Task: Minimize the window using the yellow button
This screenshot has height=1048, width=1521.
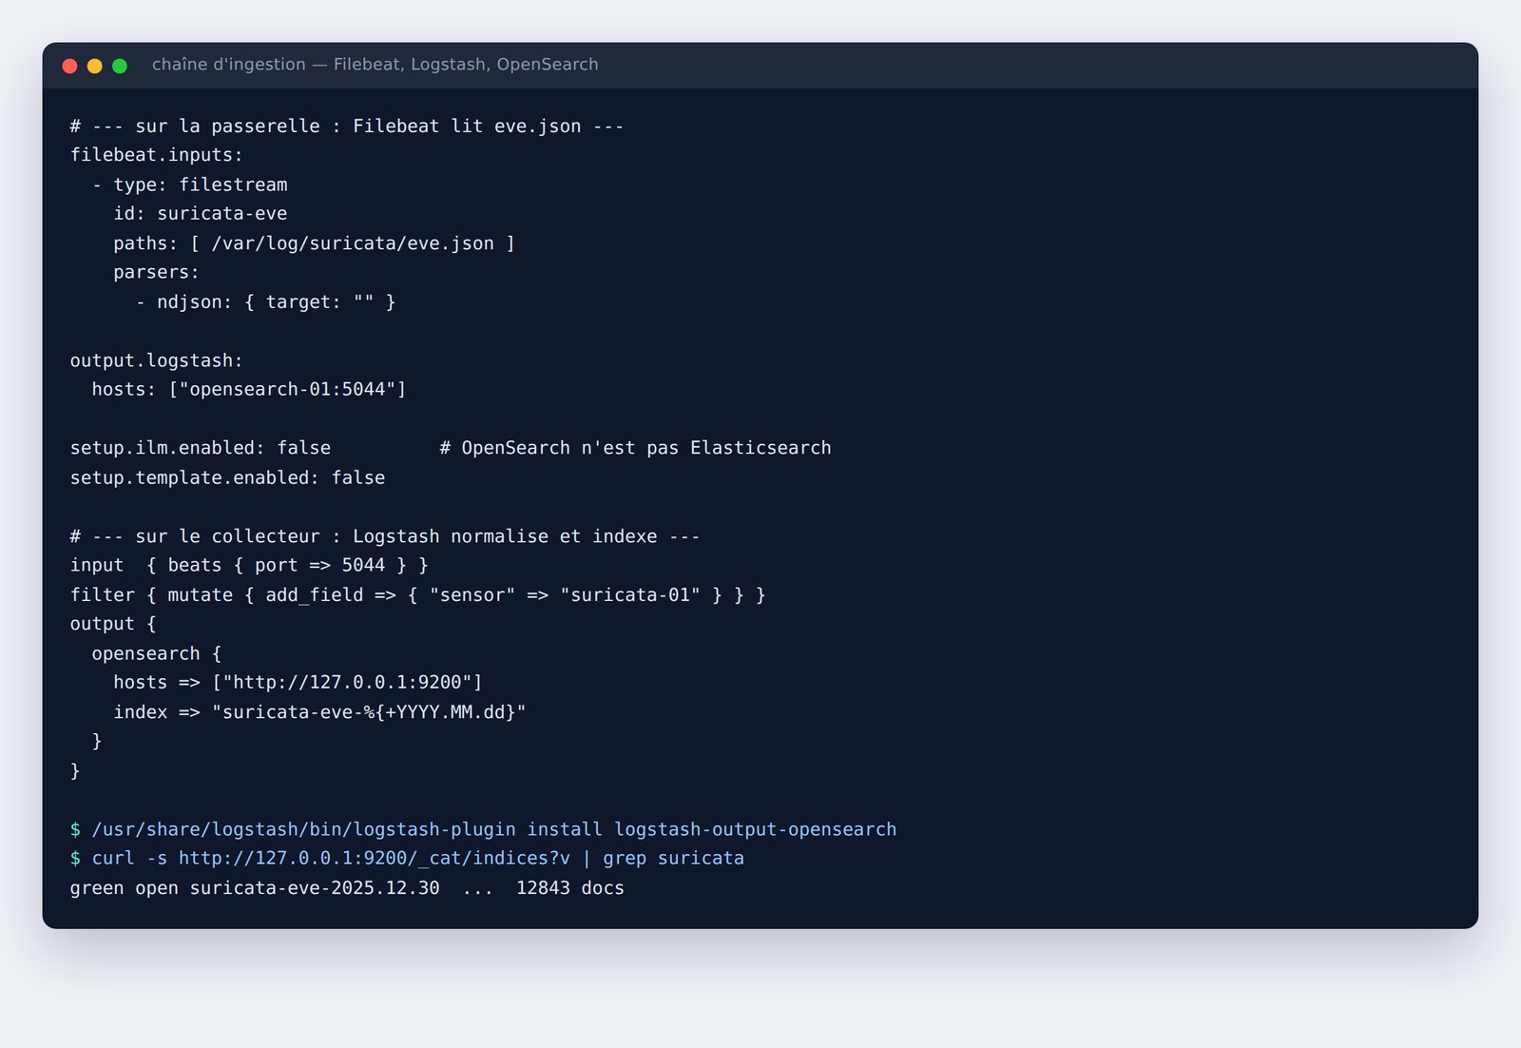Action: coord(94,66)
